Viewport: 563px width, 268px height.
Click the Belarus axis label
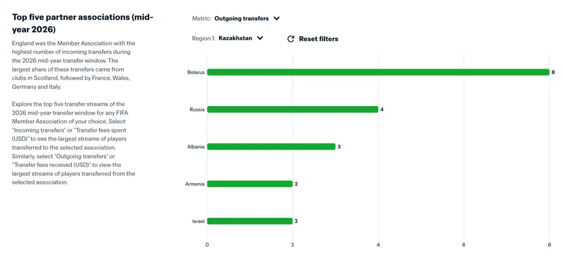tap(196, 72)
